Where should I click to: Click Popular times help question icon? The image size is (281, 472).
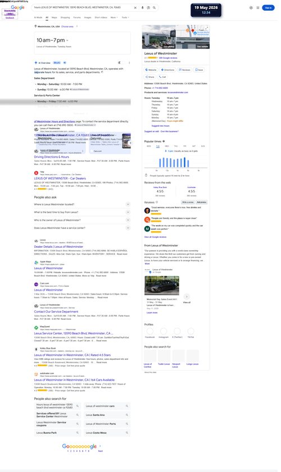pyautogui.click(x=164, y=141)
